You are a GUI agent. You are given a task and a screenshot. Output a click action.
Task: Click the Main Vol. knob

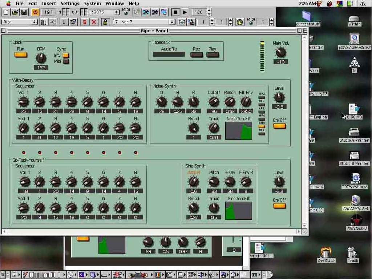280,53
